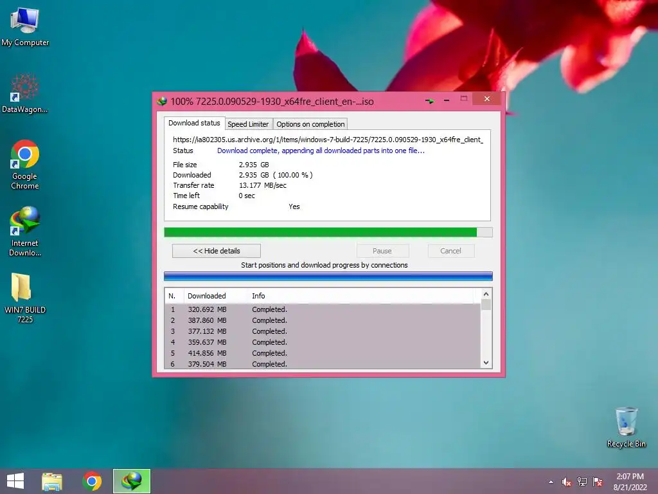This screenshot has height=494, width=658.
Task: Open File Explorer from taskbar
Action: 52,481
